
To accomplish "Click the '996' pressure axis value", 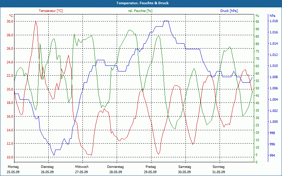I will click(x=272, y=144).
